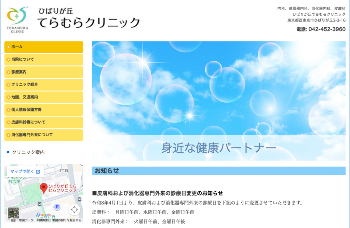This screenshot has height=228, width=350.
Task: Click the arrow icon on ホーム button
Action: 8,47
